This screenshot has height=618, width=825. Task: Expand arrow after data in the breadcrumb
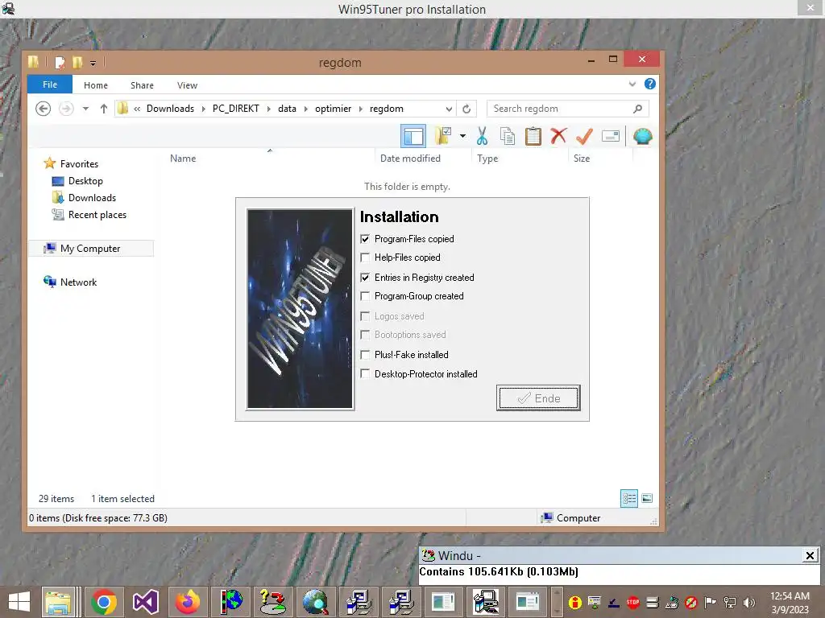pyautogui.click(x=305, y=109)
